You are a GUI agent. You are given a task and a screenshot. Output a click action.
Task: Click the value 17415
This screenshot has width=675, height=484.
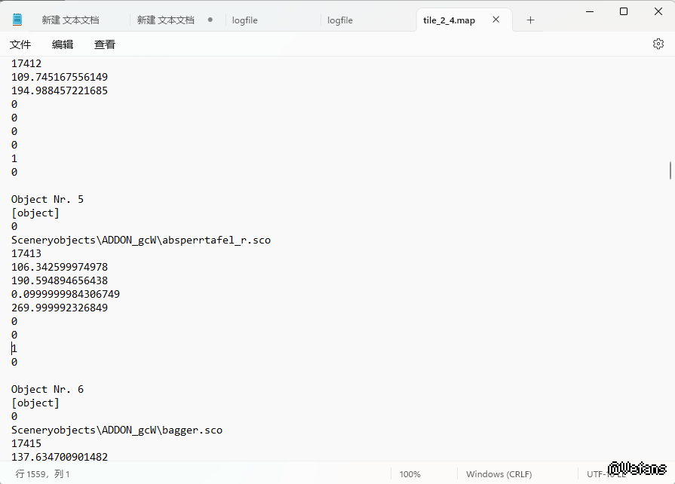coord(26,443)
